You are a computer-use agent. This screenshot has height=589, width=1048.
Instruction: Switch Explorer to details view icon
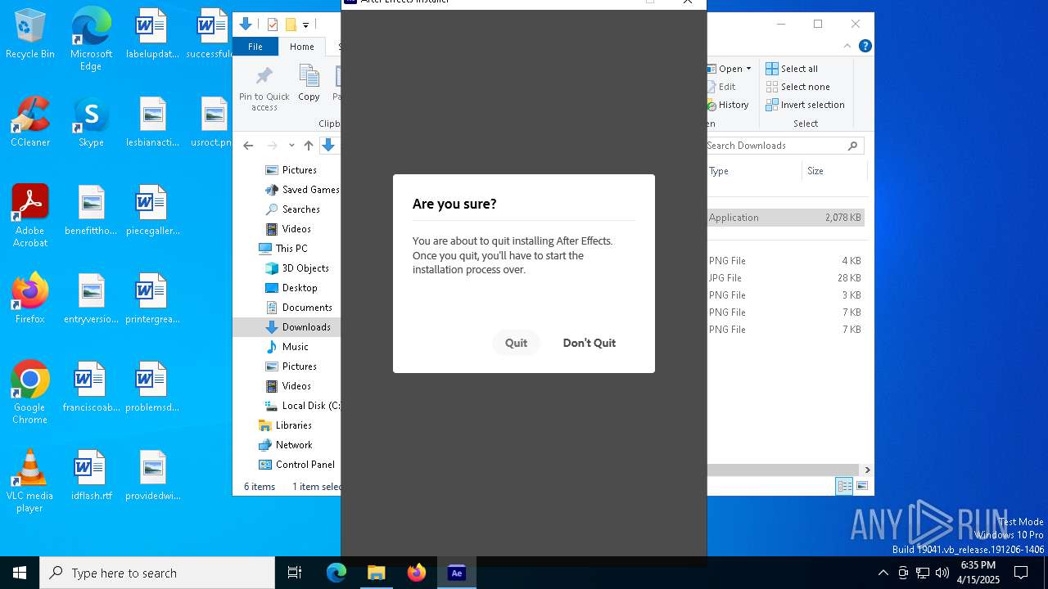point(844,486)
